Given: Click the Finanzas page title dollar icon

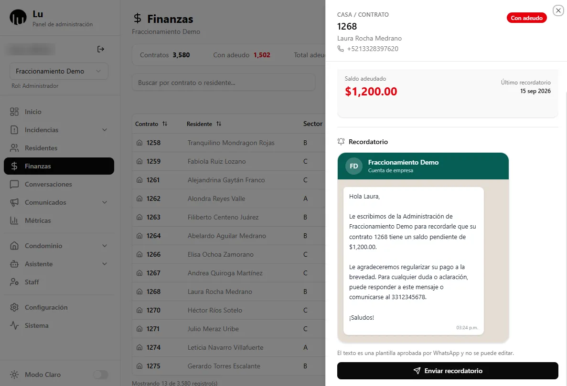Looking at the screenshot, I should click(x=138, y=19).
